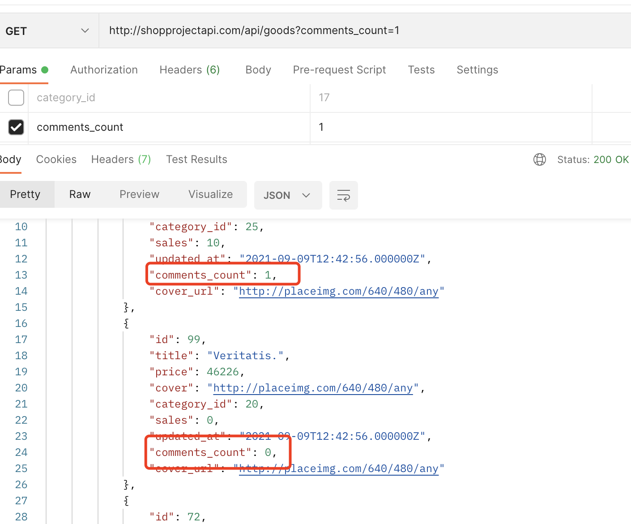631x524 pixels.
Task: Enable the category_id parameter checkbox
Action: point(16,97)
